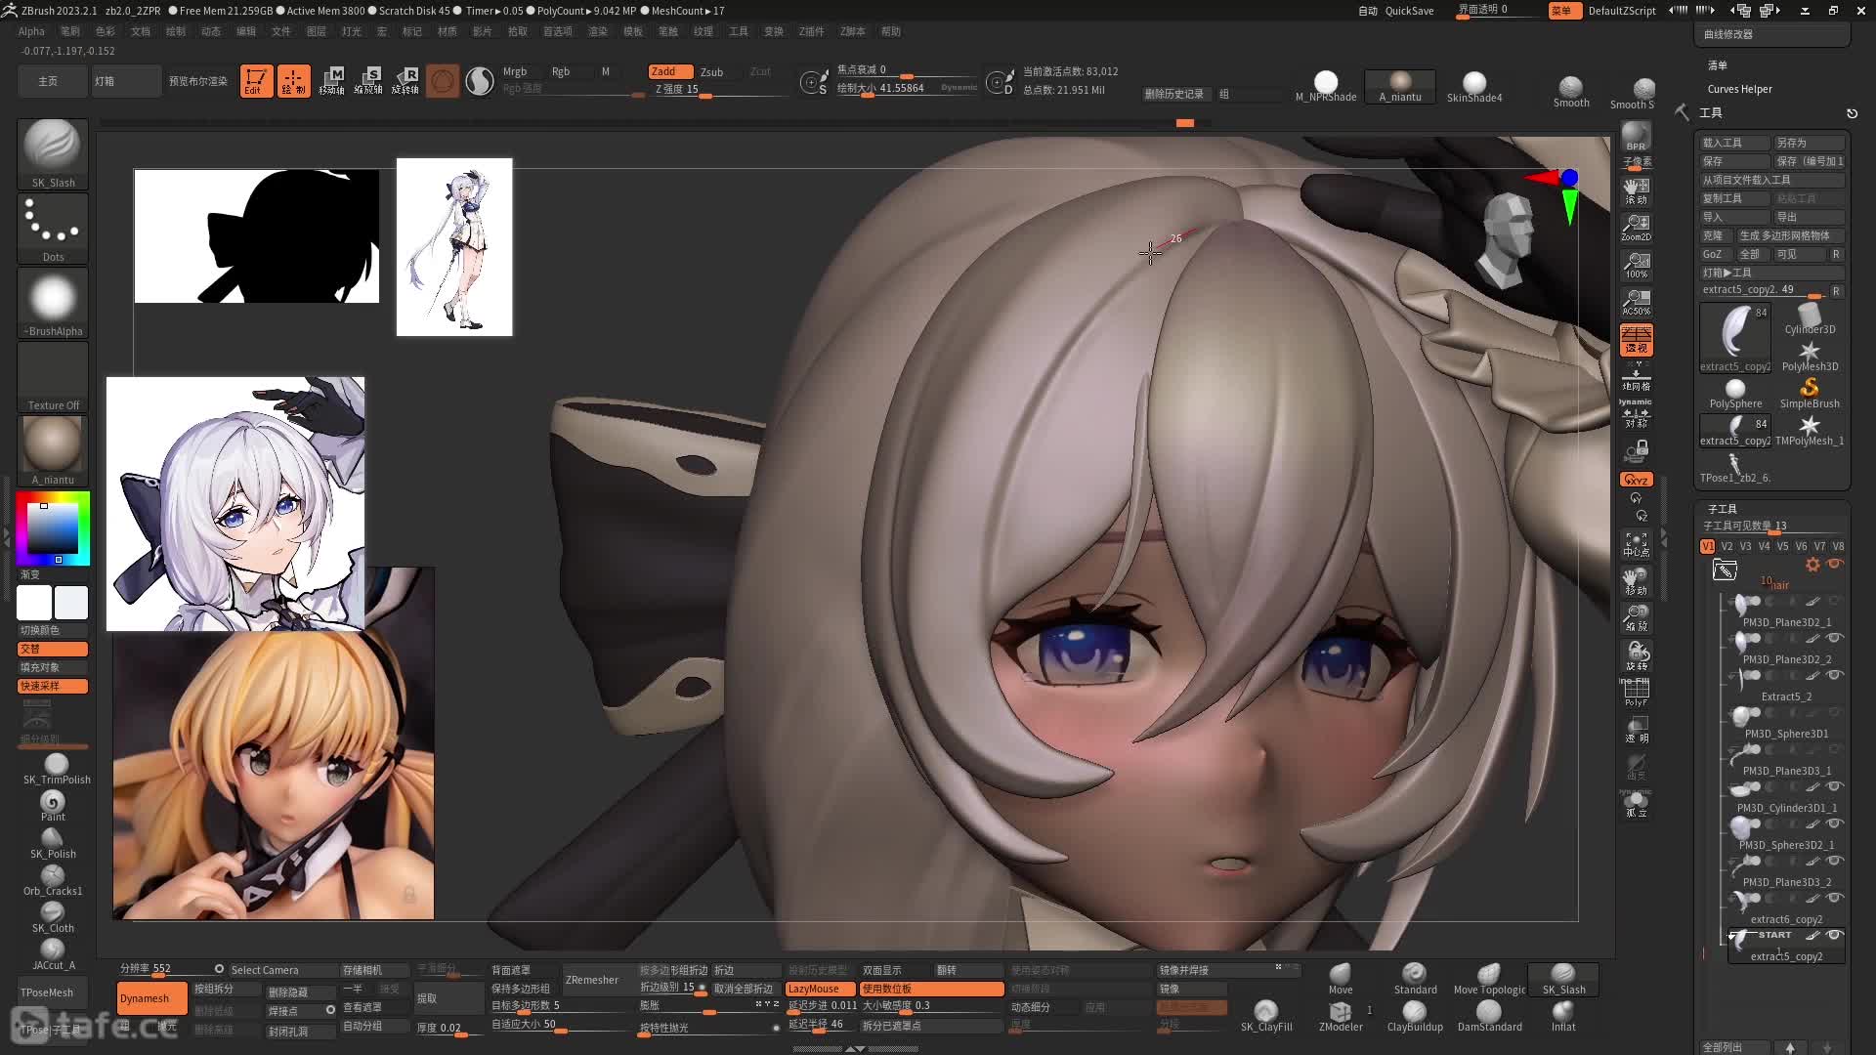Toggle the Transparency button (透明)
The height and width of the screenshot is (1055, 1876).
point(1637,730)
